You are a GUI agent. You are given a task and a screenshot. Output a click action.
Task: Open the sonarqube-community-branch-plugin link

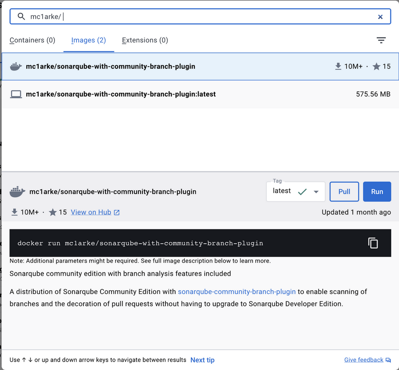click(x=237, y=292)
